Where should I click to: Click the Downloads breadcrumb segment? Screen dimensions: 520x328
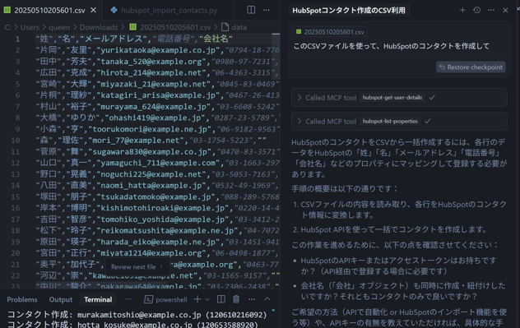click(x=99, y=27)
